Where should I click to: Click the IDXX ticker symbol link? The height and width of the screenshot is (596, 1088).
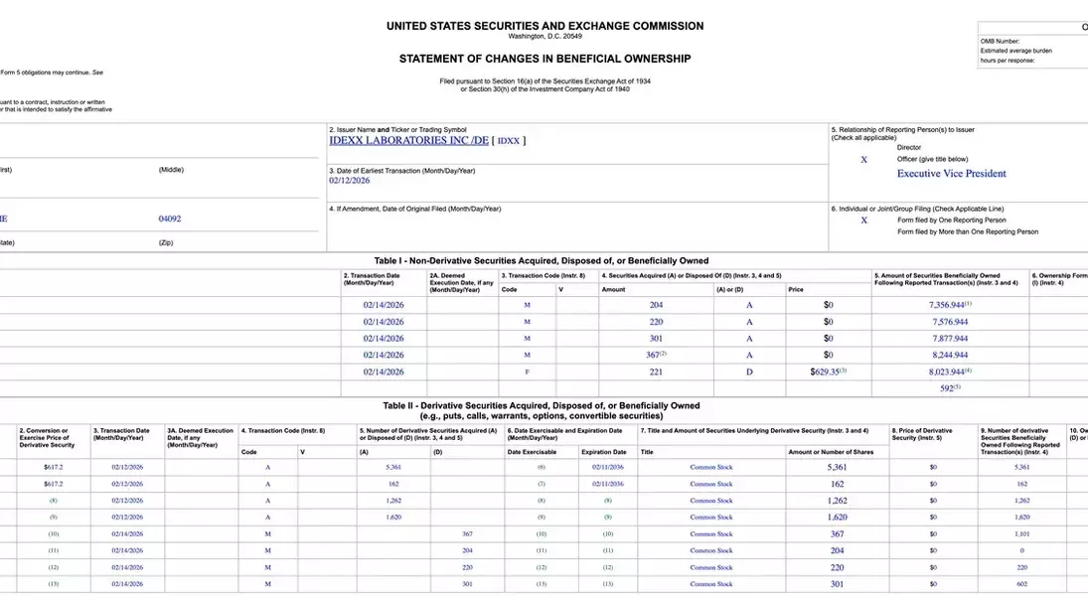508,141
